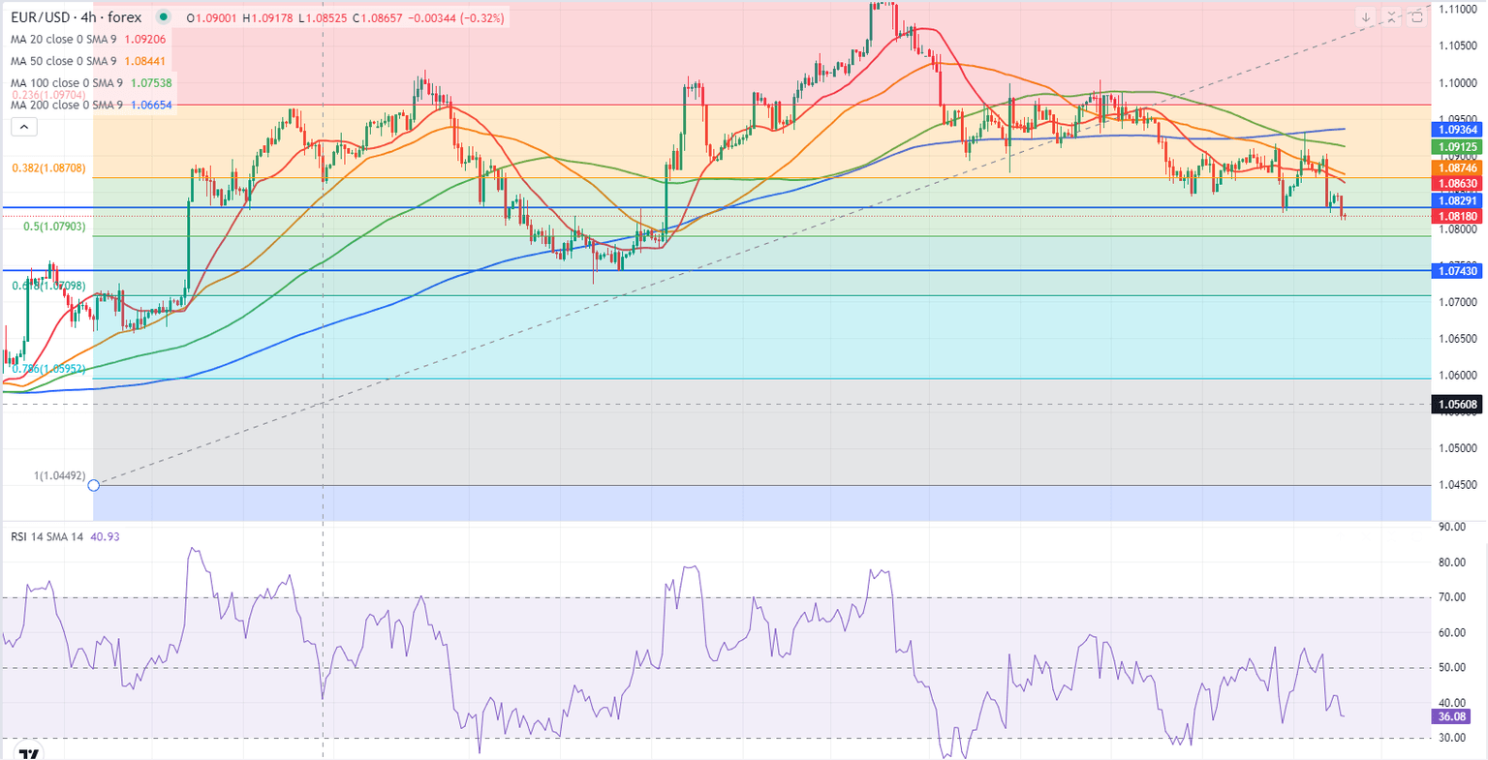Click the 0.382(1.08708) Fibonacci level label
Image resolution: width=1488 pixels, height=760 pixels.
[49, 168]
